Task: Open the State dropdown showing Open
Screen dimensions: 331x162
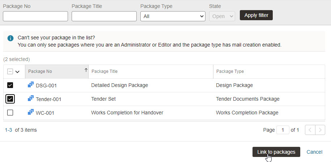Action: (222, 16)
